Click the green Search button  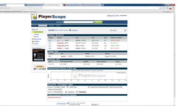pos(98,22)
